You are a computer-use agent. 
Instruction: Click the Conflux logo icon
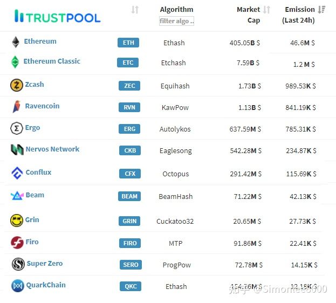point(17,173)
